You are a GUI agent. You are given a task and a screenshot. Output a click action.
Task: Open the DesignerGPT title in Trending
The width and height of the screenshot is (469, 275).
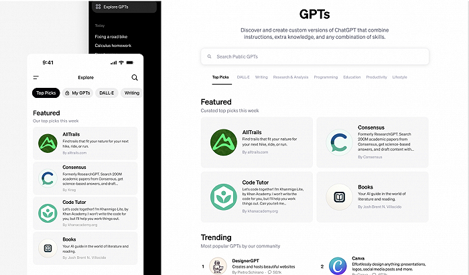click(246, 261)
